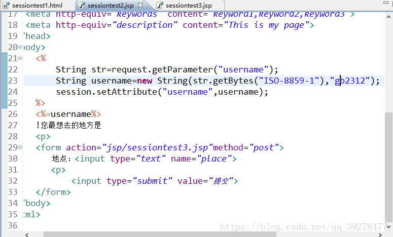Collapse the scriptlet fold at line 21
The width and height of the screenshot is (393, 237).
(x=20, y=58)
